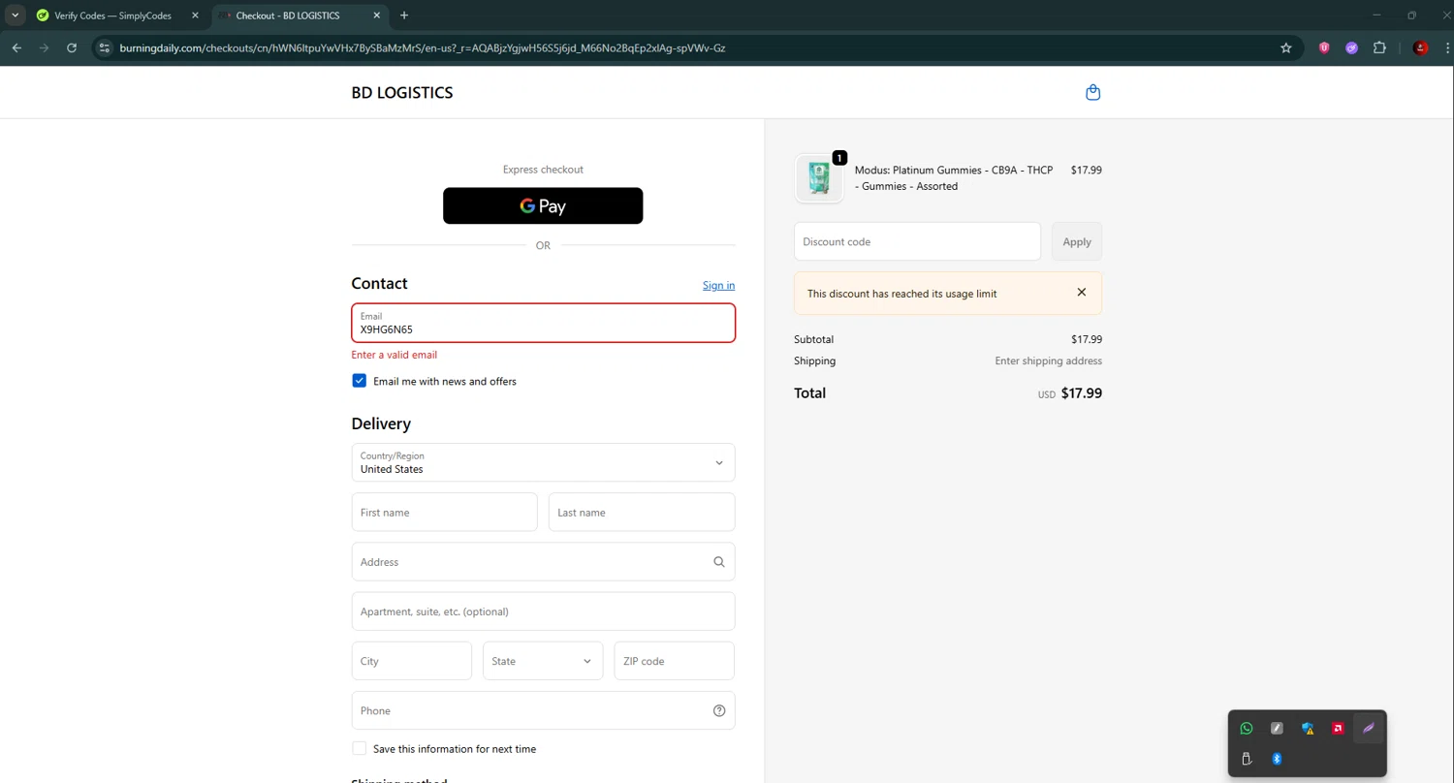Open the red Chrome profile avatar
Image resolution: width=1454 pixels, height=783 pixels.
1420,47
